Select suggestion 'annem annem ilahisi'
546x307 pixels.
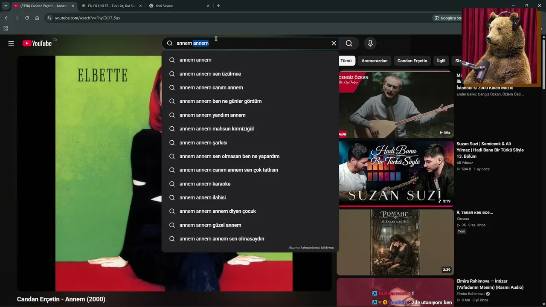[250, 197]
